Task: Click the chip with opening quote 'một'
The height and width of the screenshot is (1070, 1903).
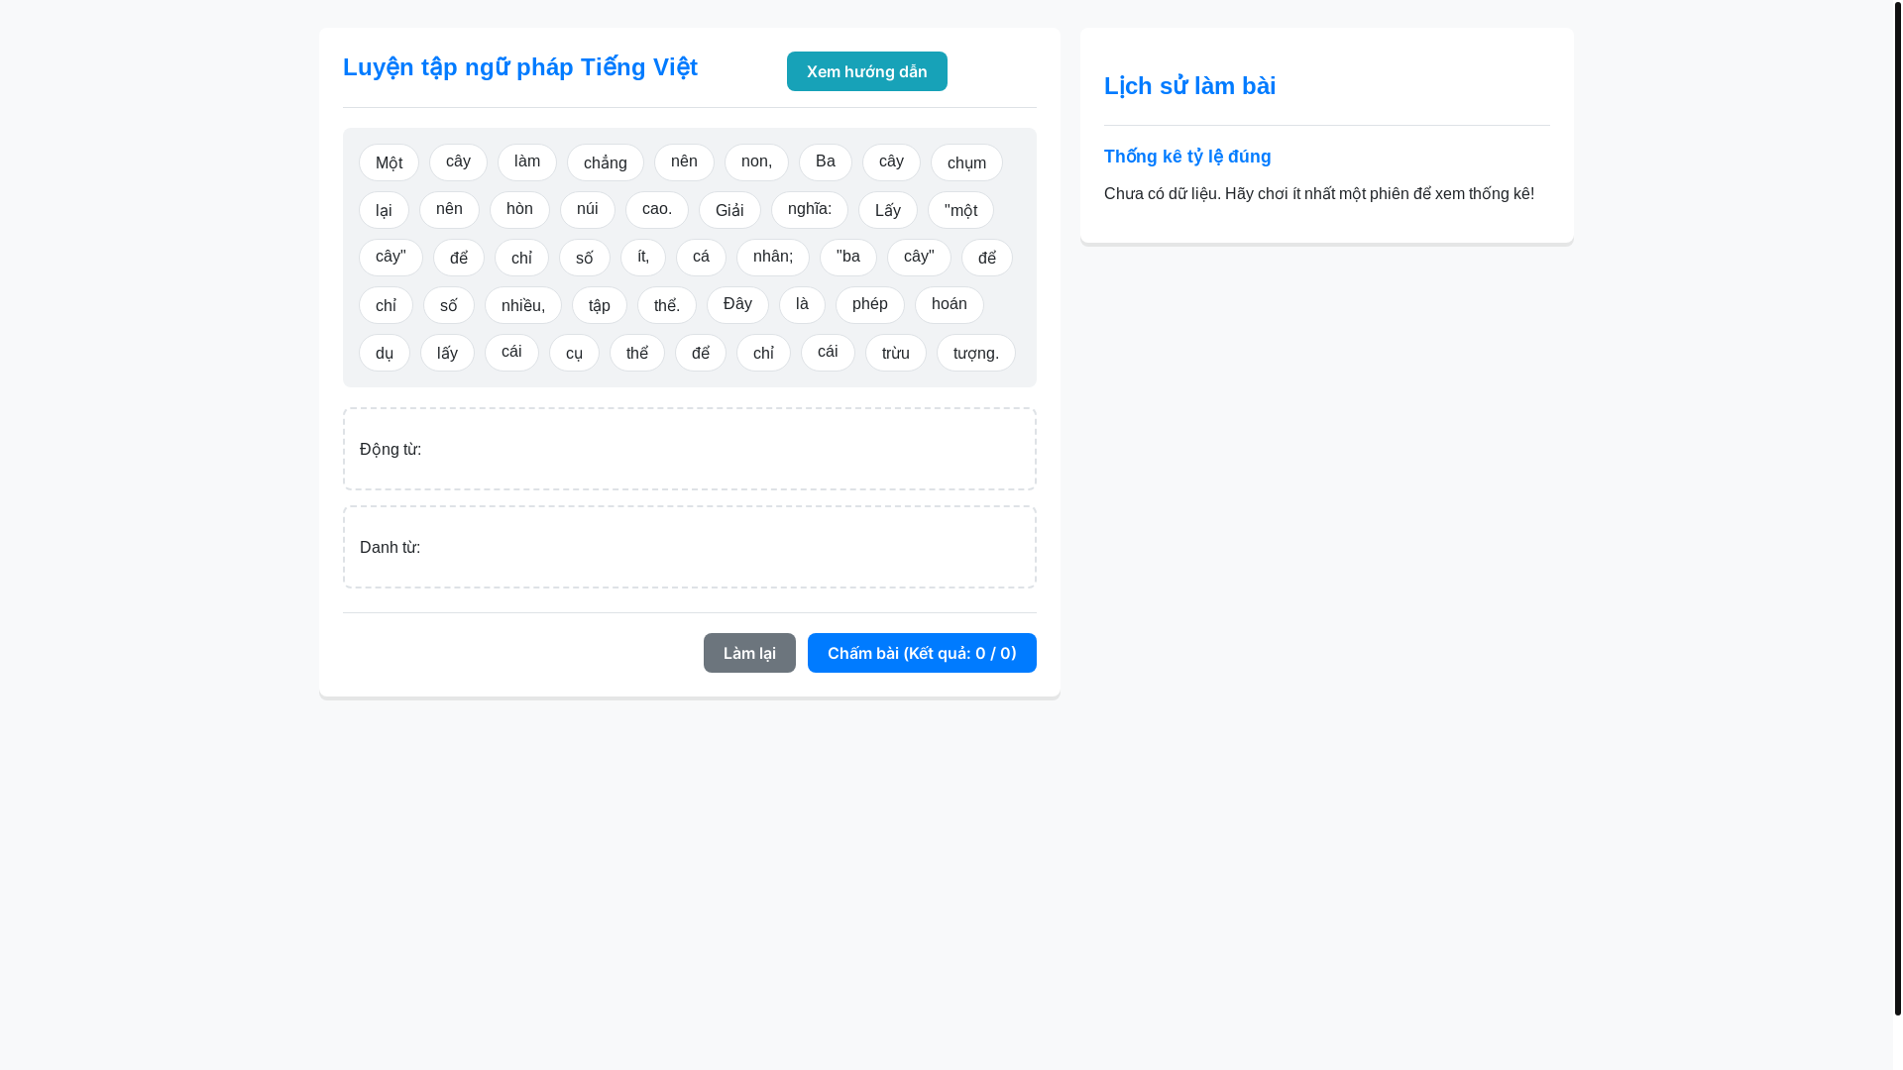Action: click(960, 210)
